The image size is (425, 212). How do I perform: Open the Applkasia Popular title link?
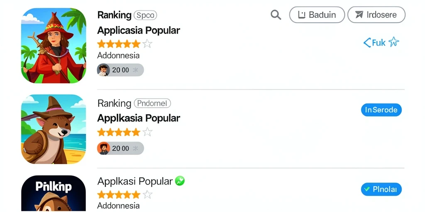pos(139,118)
